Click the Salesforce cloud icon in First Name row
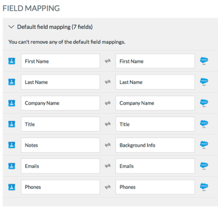The image size is (218, 207). click(x=204, y=61)
